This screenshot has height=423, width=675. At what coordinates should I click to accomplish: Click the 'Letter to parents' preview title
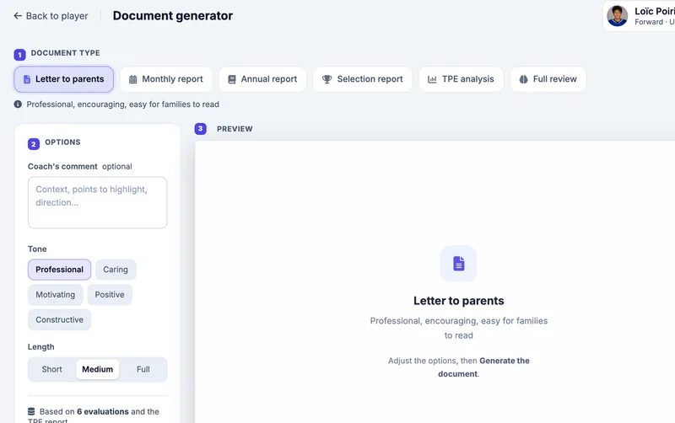458,301
